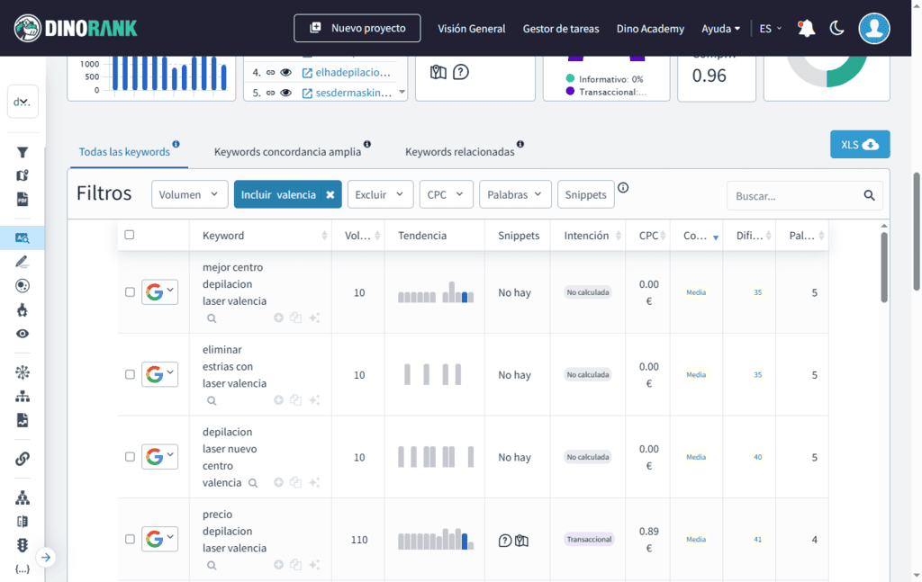Image resolution: width=922 pixels, height=582 pixels.
Task: Open the Ayuda dropdown menu
Action: [720, 29]
